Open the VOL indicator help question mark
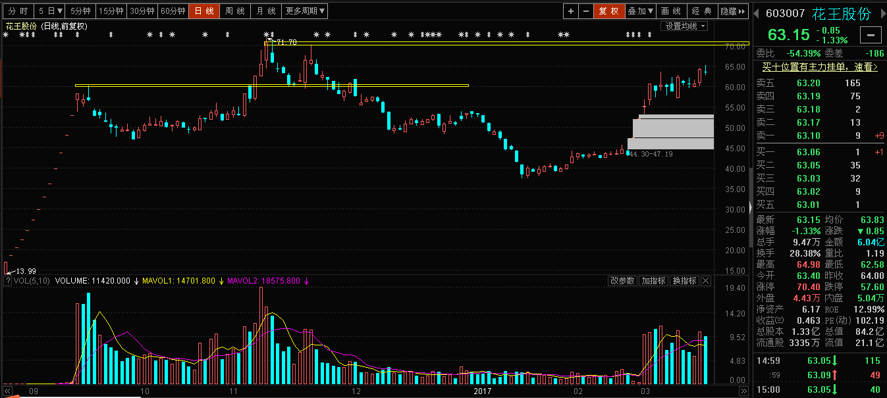 click(x=8, y=281)
